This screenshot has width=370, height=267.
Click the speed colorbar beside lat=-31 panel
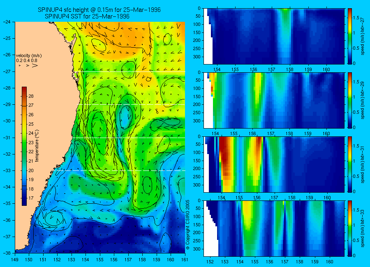(350, 164)
